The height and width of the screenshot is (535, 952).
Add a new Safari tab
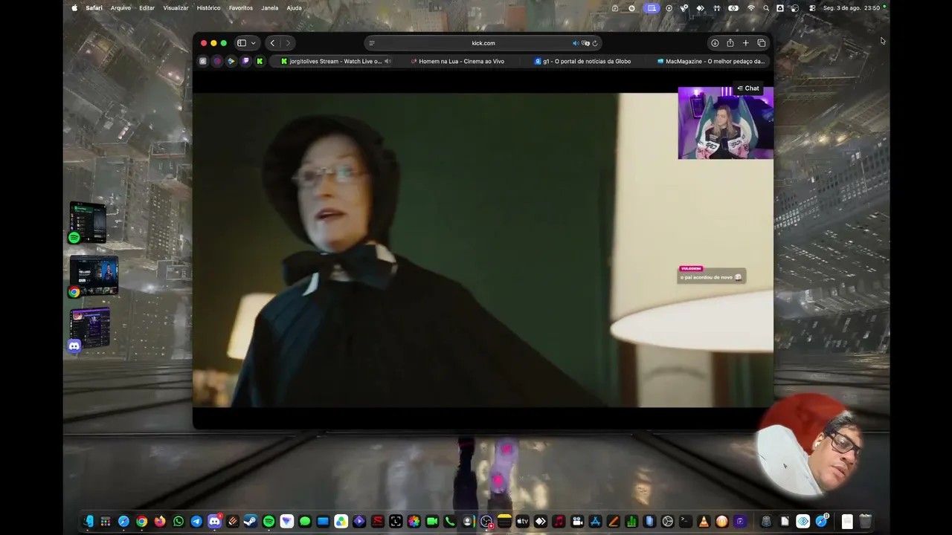click(745, 43)
